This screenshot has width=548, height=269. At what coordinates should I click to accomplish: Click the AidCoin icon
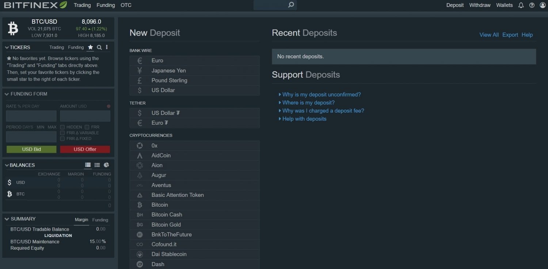(140, 155)
